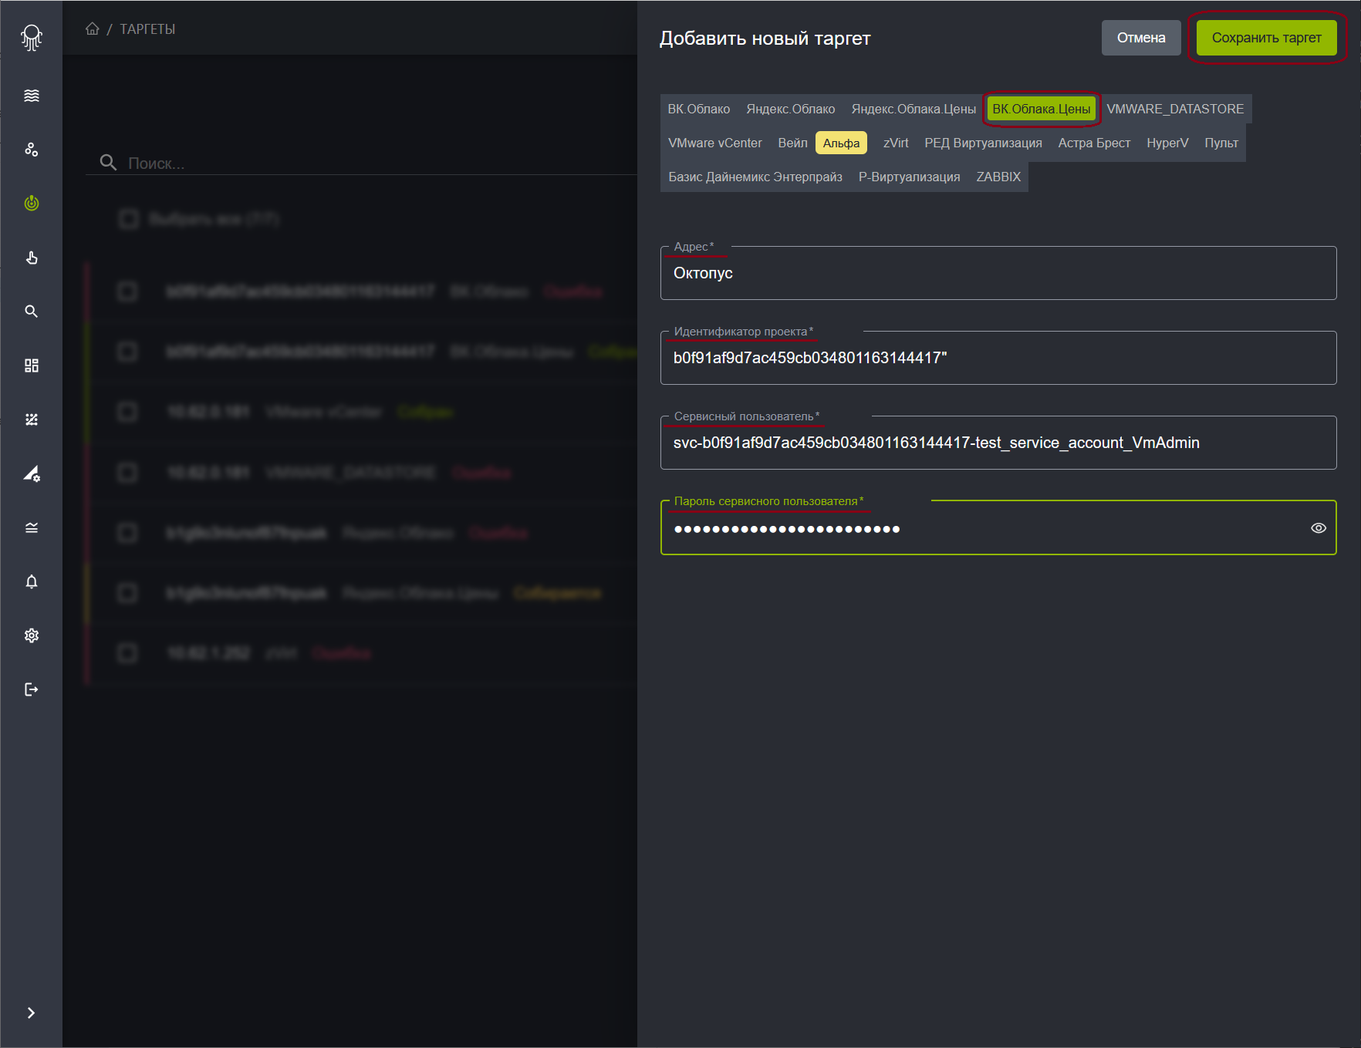This screenshot has height=1048, width=1361.
Task: Click the Идентификатор проекта input field
Action: click(x=998, y=358)
